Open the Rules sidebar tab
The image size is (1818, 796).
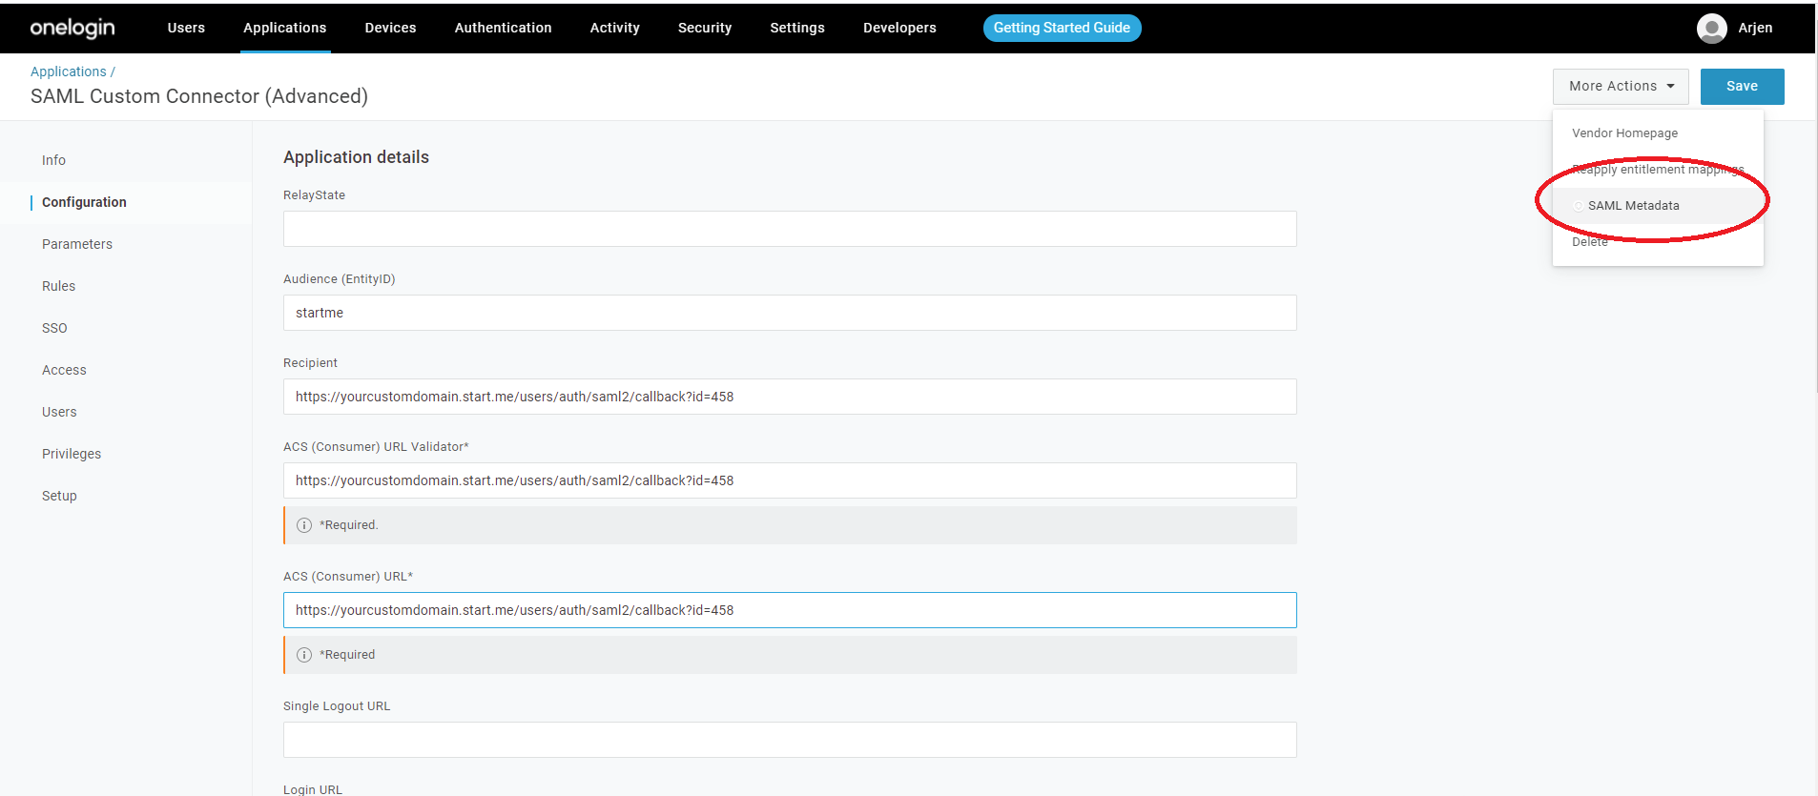(58, 286)
